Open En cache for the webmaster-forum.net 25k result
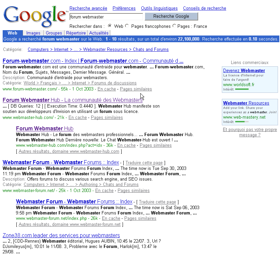Viewport: 280px width, 256px height. click(104, 190)
